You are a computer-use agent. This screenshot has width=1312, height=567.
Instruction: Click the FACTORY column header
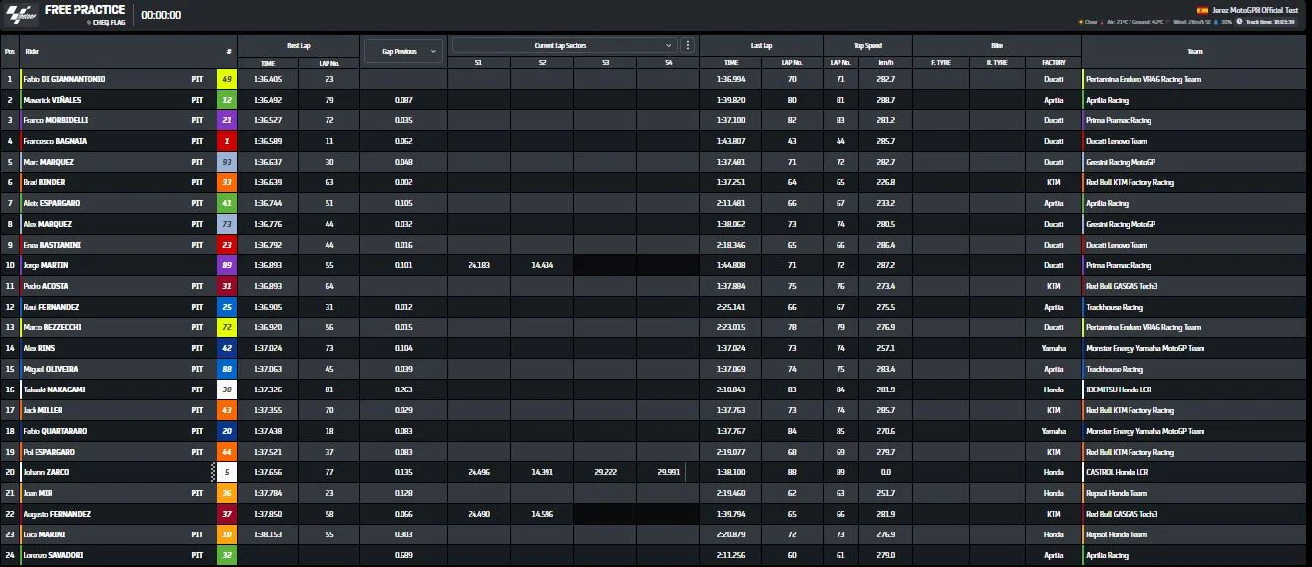(1054, 62)
